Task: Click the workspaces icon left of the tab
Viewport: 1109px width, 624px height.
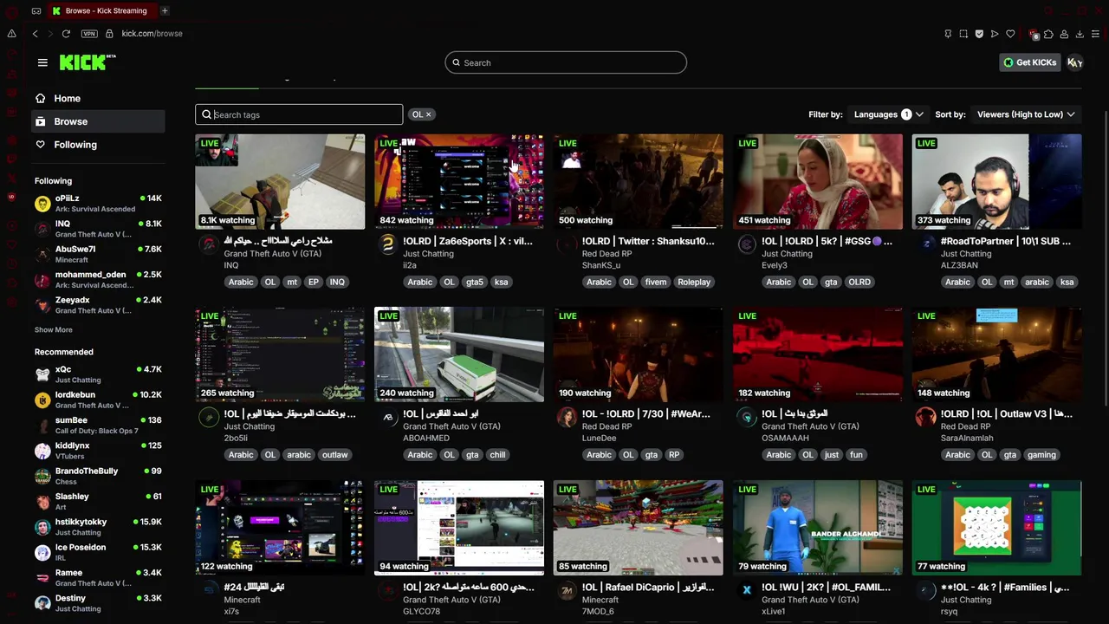Action: pyautogui.click(x=36, y=10)
